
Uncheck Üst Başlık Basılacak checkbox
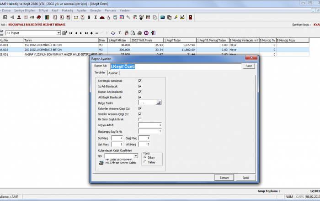pyautogui.click(x=139, y=81)
